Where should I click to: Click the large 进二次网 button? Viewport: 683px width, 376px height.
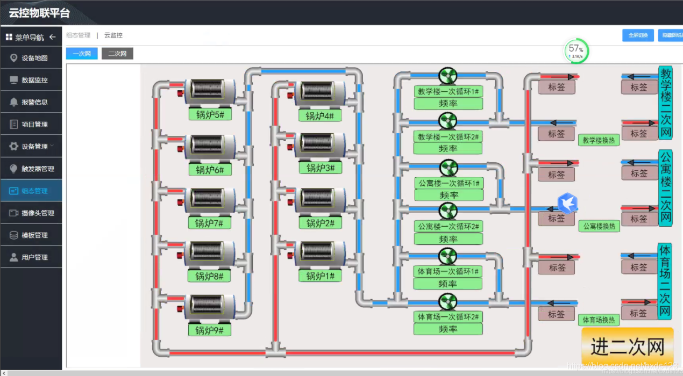tap(627, 348)
